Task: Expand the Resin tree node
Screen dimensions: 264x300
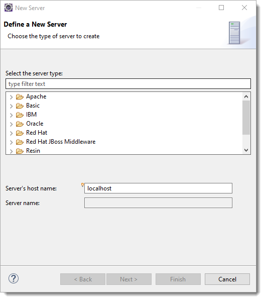Action: [12, 151]
